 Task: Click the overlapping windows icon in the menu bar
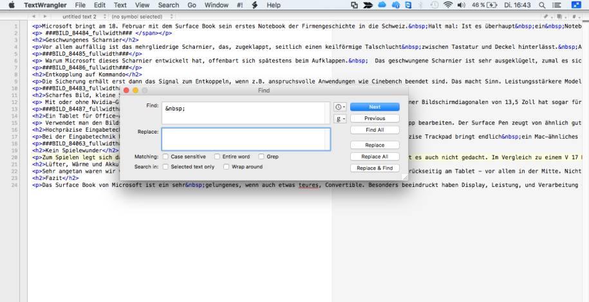coord(354,5)
